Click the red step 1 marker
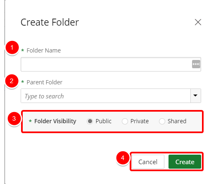216x184 pixels. pyautogui.click(x=12, y=48)
